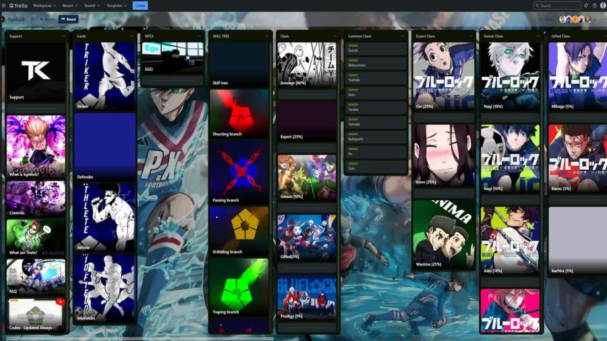Open the What are Traits? card
The height and width of the screenshot is (341, 607).
pos(36,238)
